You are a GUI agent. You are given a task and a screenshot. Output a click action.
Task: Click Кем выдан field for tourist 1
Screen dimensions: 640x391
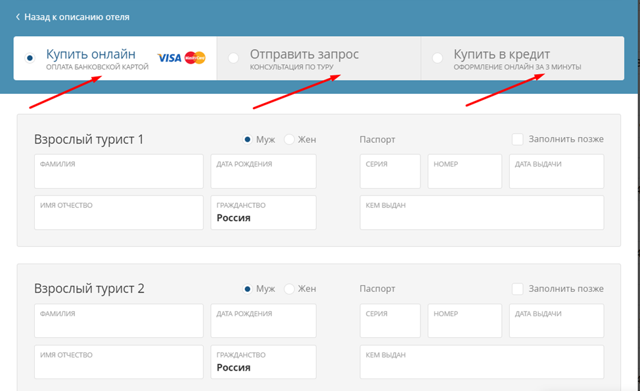[x=481, y=213]
